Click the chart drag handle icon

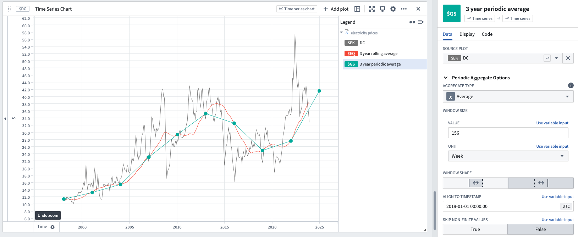10,9
